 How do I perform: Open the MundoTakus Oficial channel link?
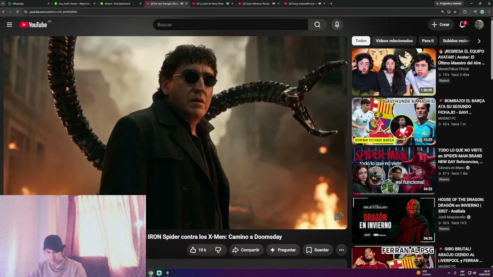click(x=453, y=69)
